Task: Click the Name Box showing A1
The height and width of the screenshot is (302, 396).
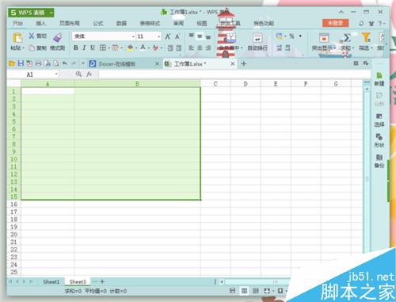Action: [x=32, y=75]
